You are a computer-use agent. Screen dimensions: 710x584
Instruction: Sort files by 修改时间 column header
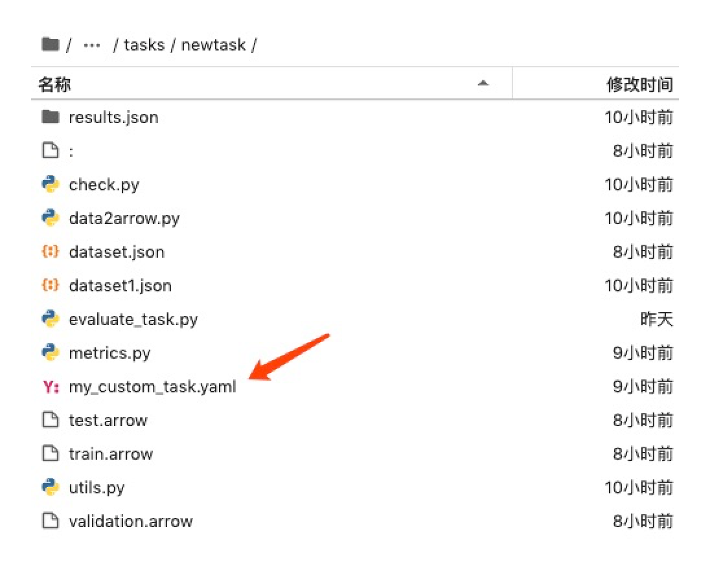point(639,84)
